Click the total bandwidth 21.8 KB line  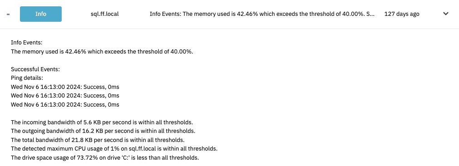pos(98,140)
